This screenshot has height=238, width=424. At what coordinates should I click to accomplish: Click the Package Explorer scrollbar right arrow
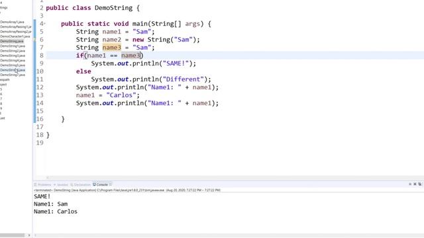(x=29, y=235)
